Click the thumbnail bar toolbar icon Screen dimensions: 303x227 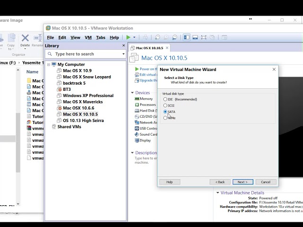click(x=195, y=37)
